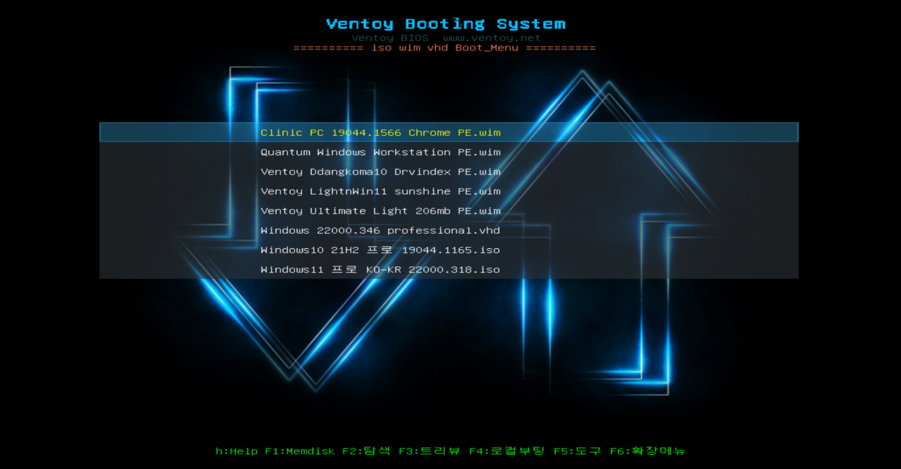Pick Ventoy Ultimate Light 206mb PE.wim
The width and height of the screenshot is (901, 469).
(x=449, y=211)
